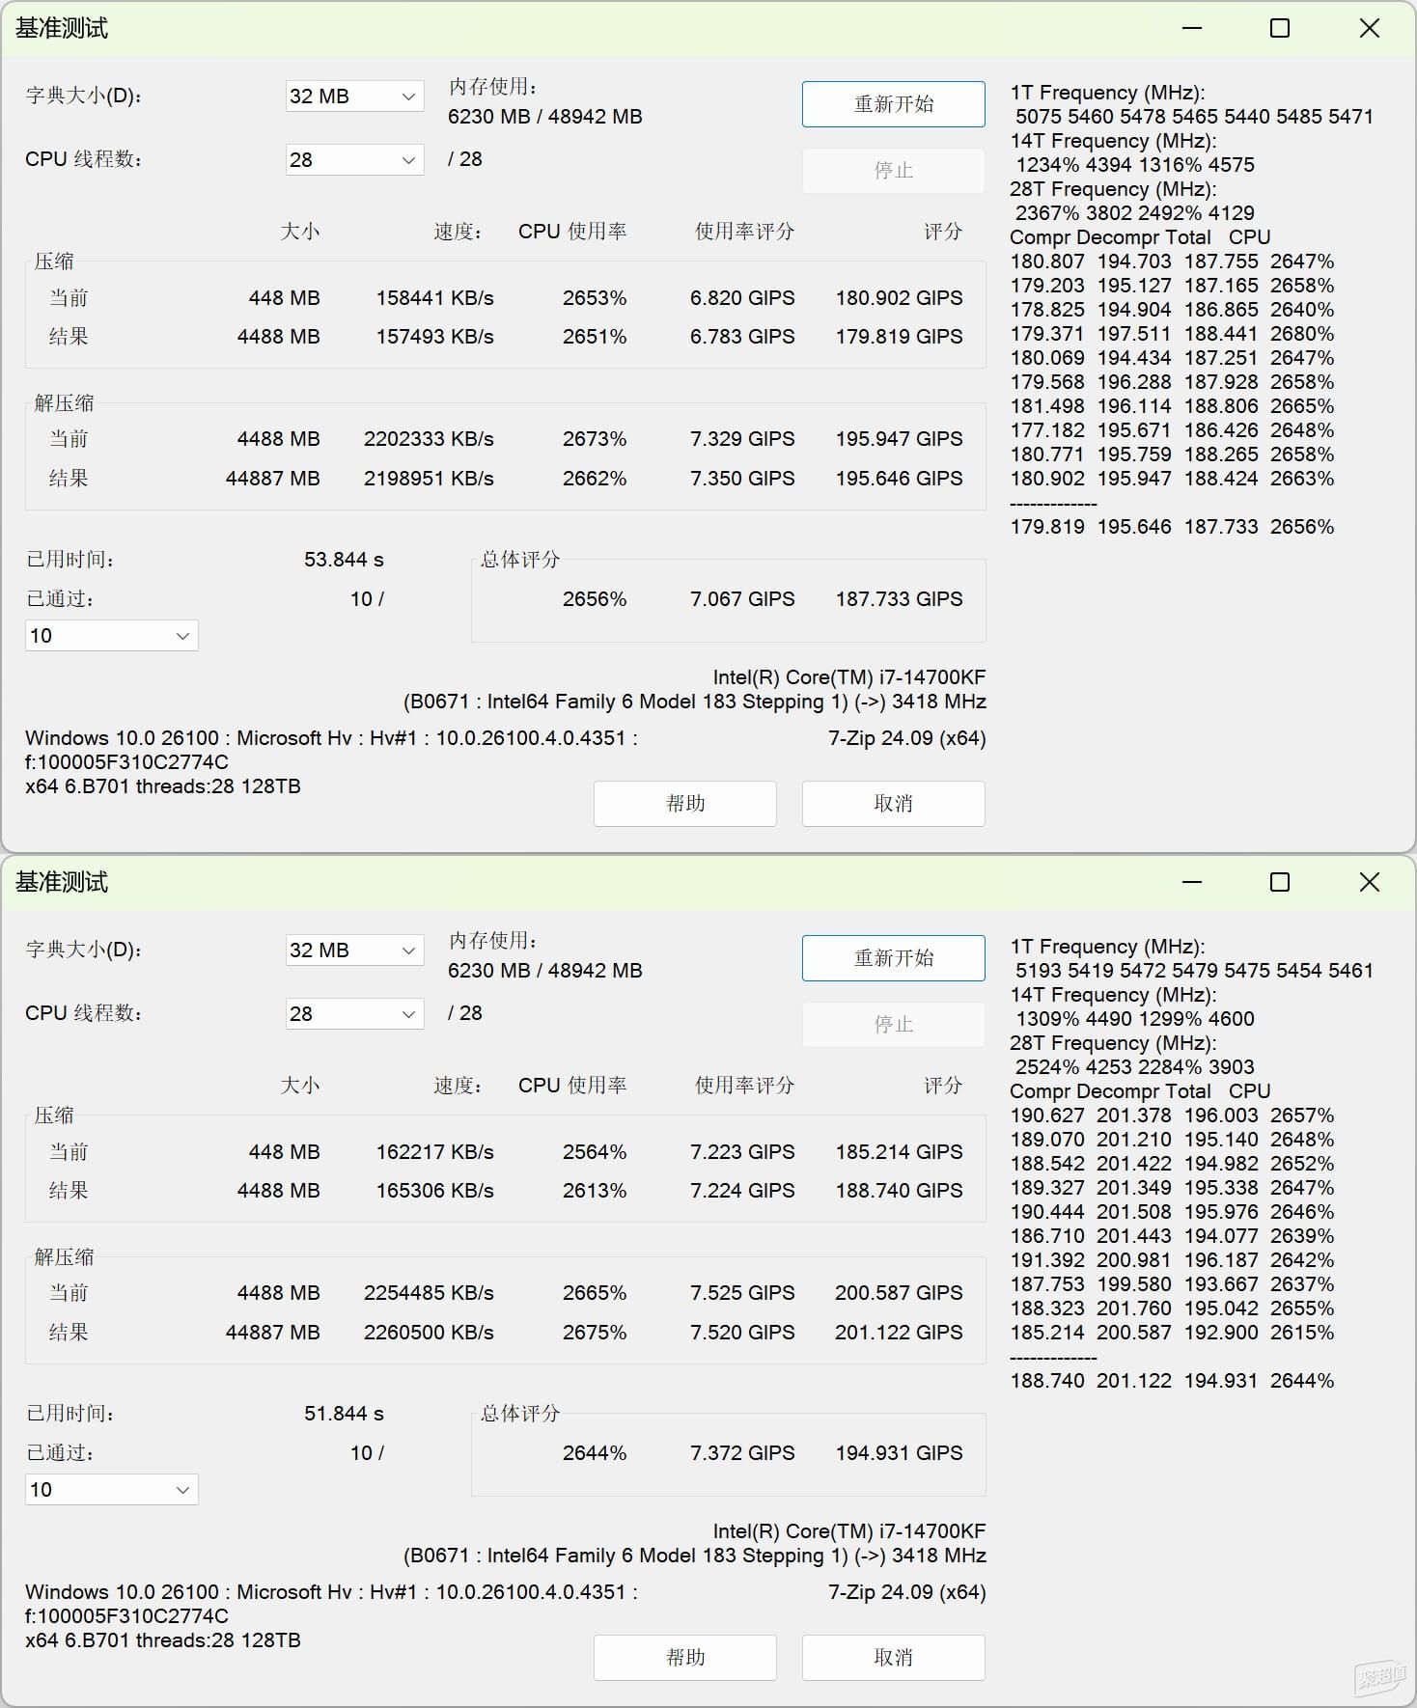The image size is (1417, 1708).
Task: Click log row starting 177.182
Action: click(1172, 430)
